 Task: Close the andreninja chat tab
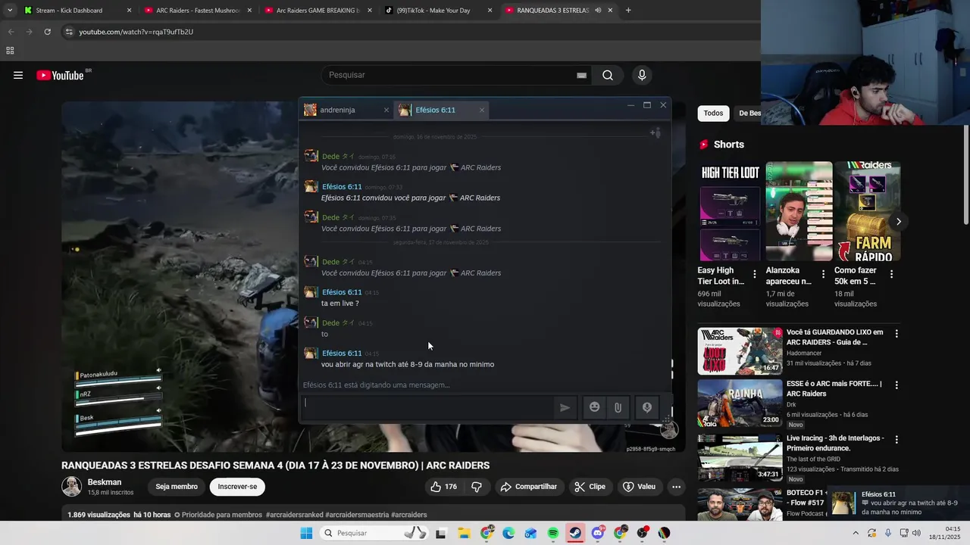tap(386, 110)
